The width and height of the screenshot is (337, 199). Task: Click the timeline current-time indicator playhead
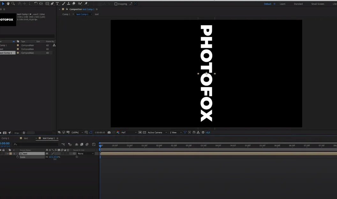click(100, 146)
